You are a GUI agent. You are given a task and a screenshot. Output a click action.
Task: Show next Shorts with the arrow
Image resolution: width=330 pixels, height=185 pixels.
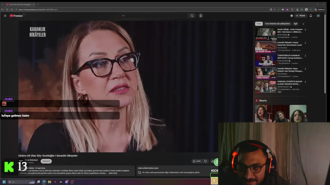[x=306, y=120]
